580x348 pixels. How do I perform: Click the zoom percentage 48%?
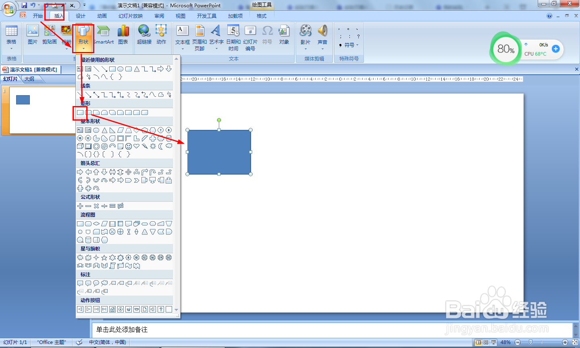click(x=505, y=342)
